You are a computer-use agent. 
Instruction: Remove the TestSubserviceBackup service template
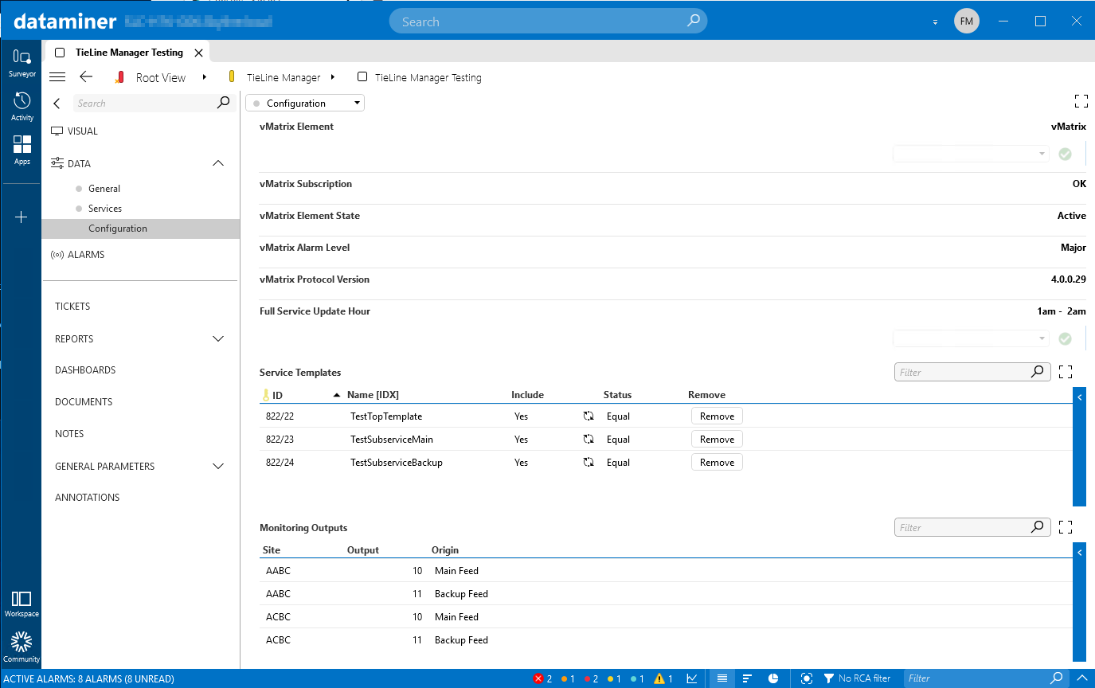tap(717, 463)
